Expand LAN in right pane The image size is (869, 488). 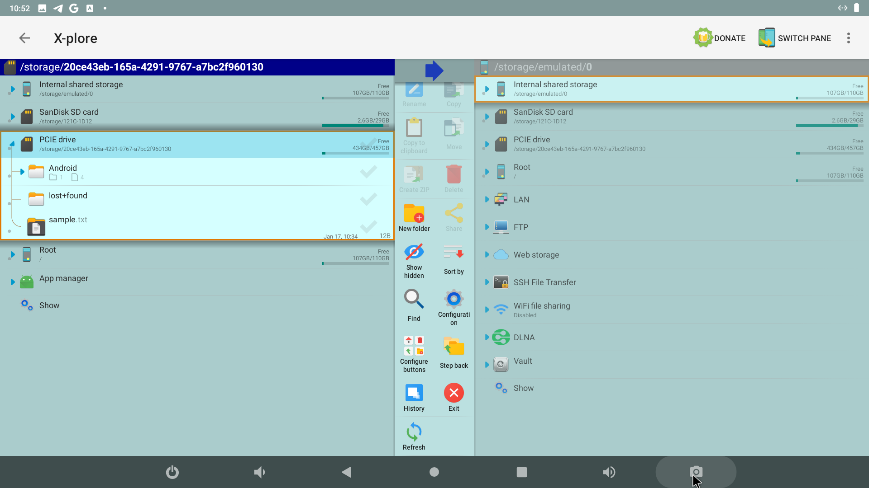487,199
